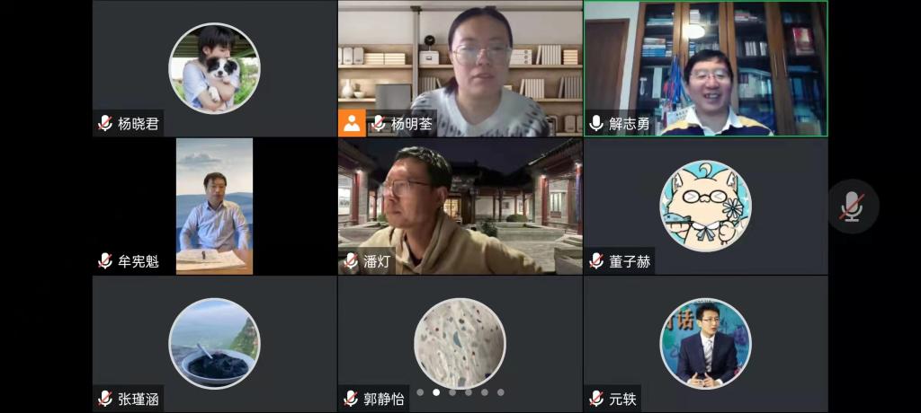The height and width of the screenshot is (413, 921).
Task: Select 解志勇's highlighted video tile
Action: [705, 68]
